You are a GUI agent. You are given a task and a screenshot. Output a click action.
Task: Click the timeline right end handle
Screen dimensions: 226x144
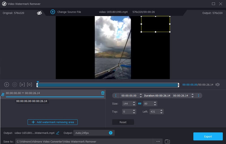(x=179, y=85)
